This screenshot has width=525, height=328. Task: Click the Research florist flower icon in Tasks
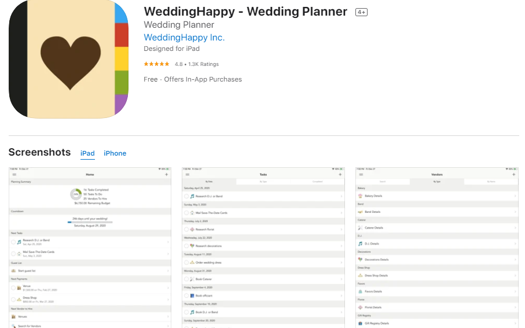[192, 229]
